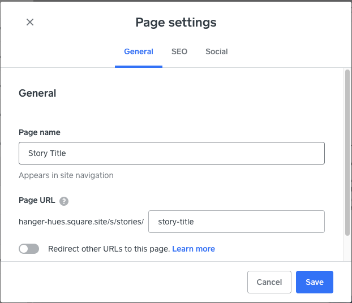
Task: Focus the story-title URL slug field
Action: pyautogui.click(x=236, y=222)
